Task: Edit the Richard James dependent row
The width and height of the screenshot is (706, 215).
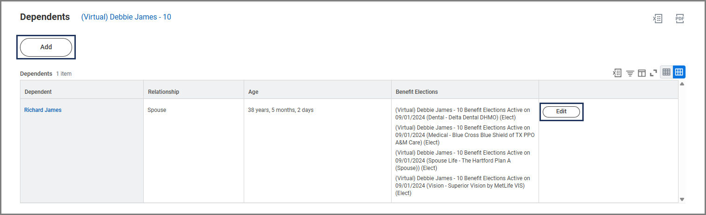Action: 561,111
